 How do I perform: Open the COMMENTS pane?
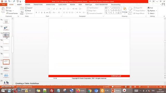[116, 87]
